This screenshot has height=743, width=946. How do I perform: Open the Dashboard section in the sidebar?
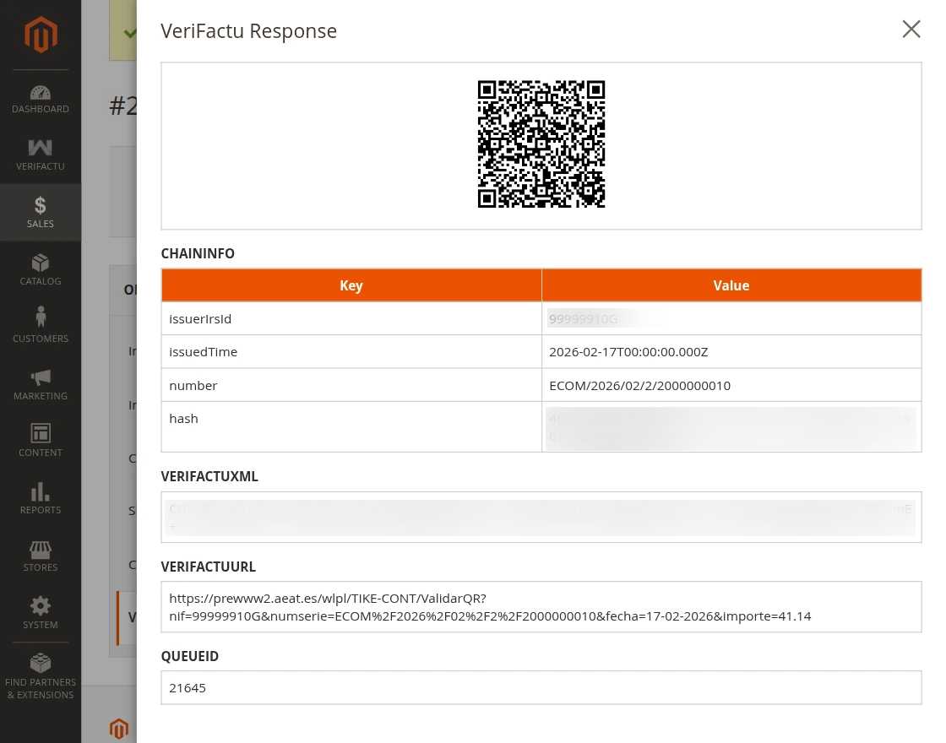click(40, 99)
